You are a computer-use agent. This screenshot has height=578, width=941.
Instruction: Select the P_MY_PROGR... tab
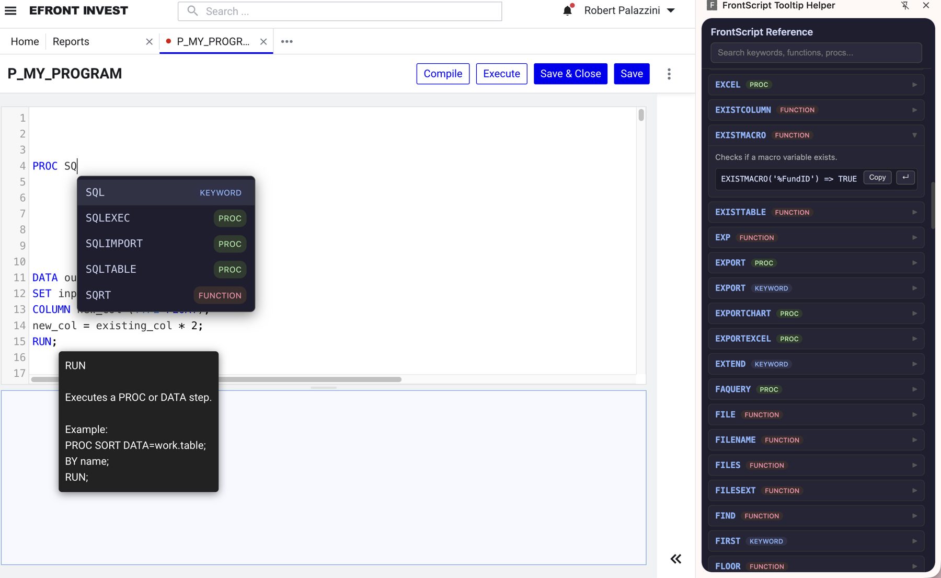213,41
